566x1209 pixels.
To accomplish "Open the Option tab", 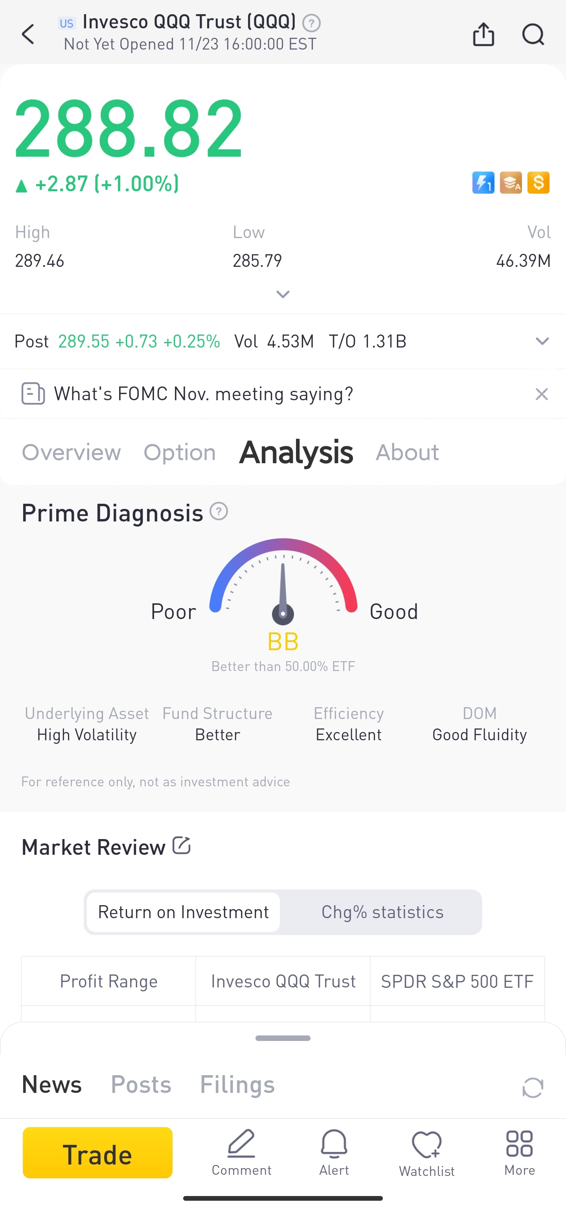I will tap(180, 453).
